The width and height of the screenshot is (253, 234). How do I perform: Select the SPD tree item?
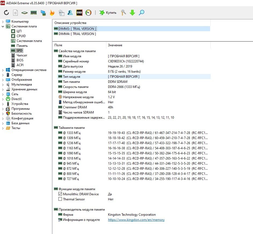click(19, 51)
